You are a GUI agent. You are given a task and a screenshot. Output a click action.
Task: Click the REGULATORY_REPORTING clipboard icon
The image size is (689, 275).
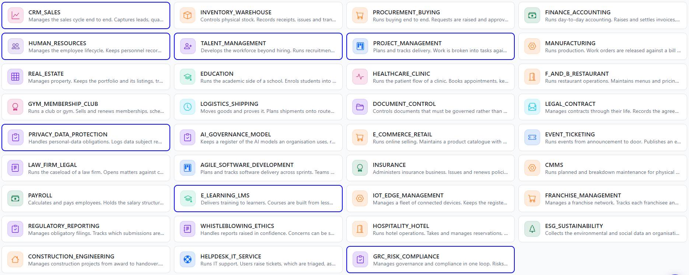(15, 229)
